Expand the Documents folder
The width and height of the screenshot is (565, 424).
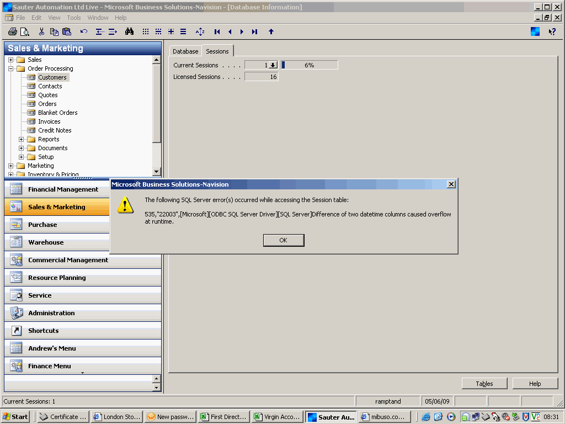[x=22, y=148]
